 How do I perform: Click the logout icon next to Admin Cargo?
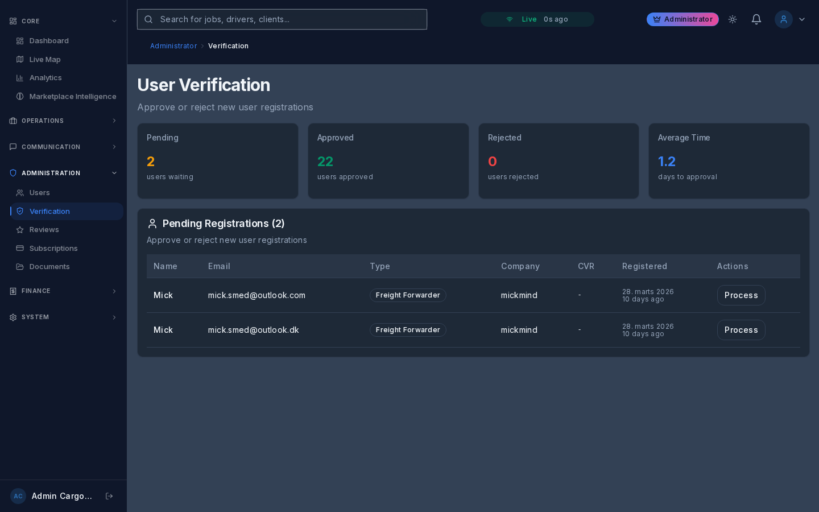tap(109, 496)
